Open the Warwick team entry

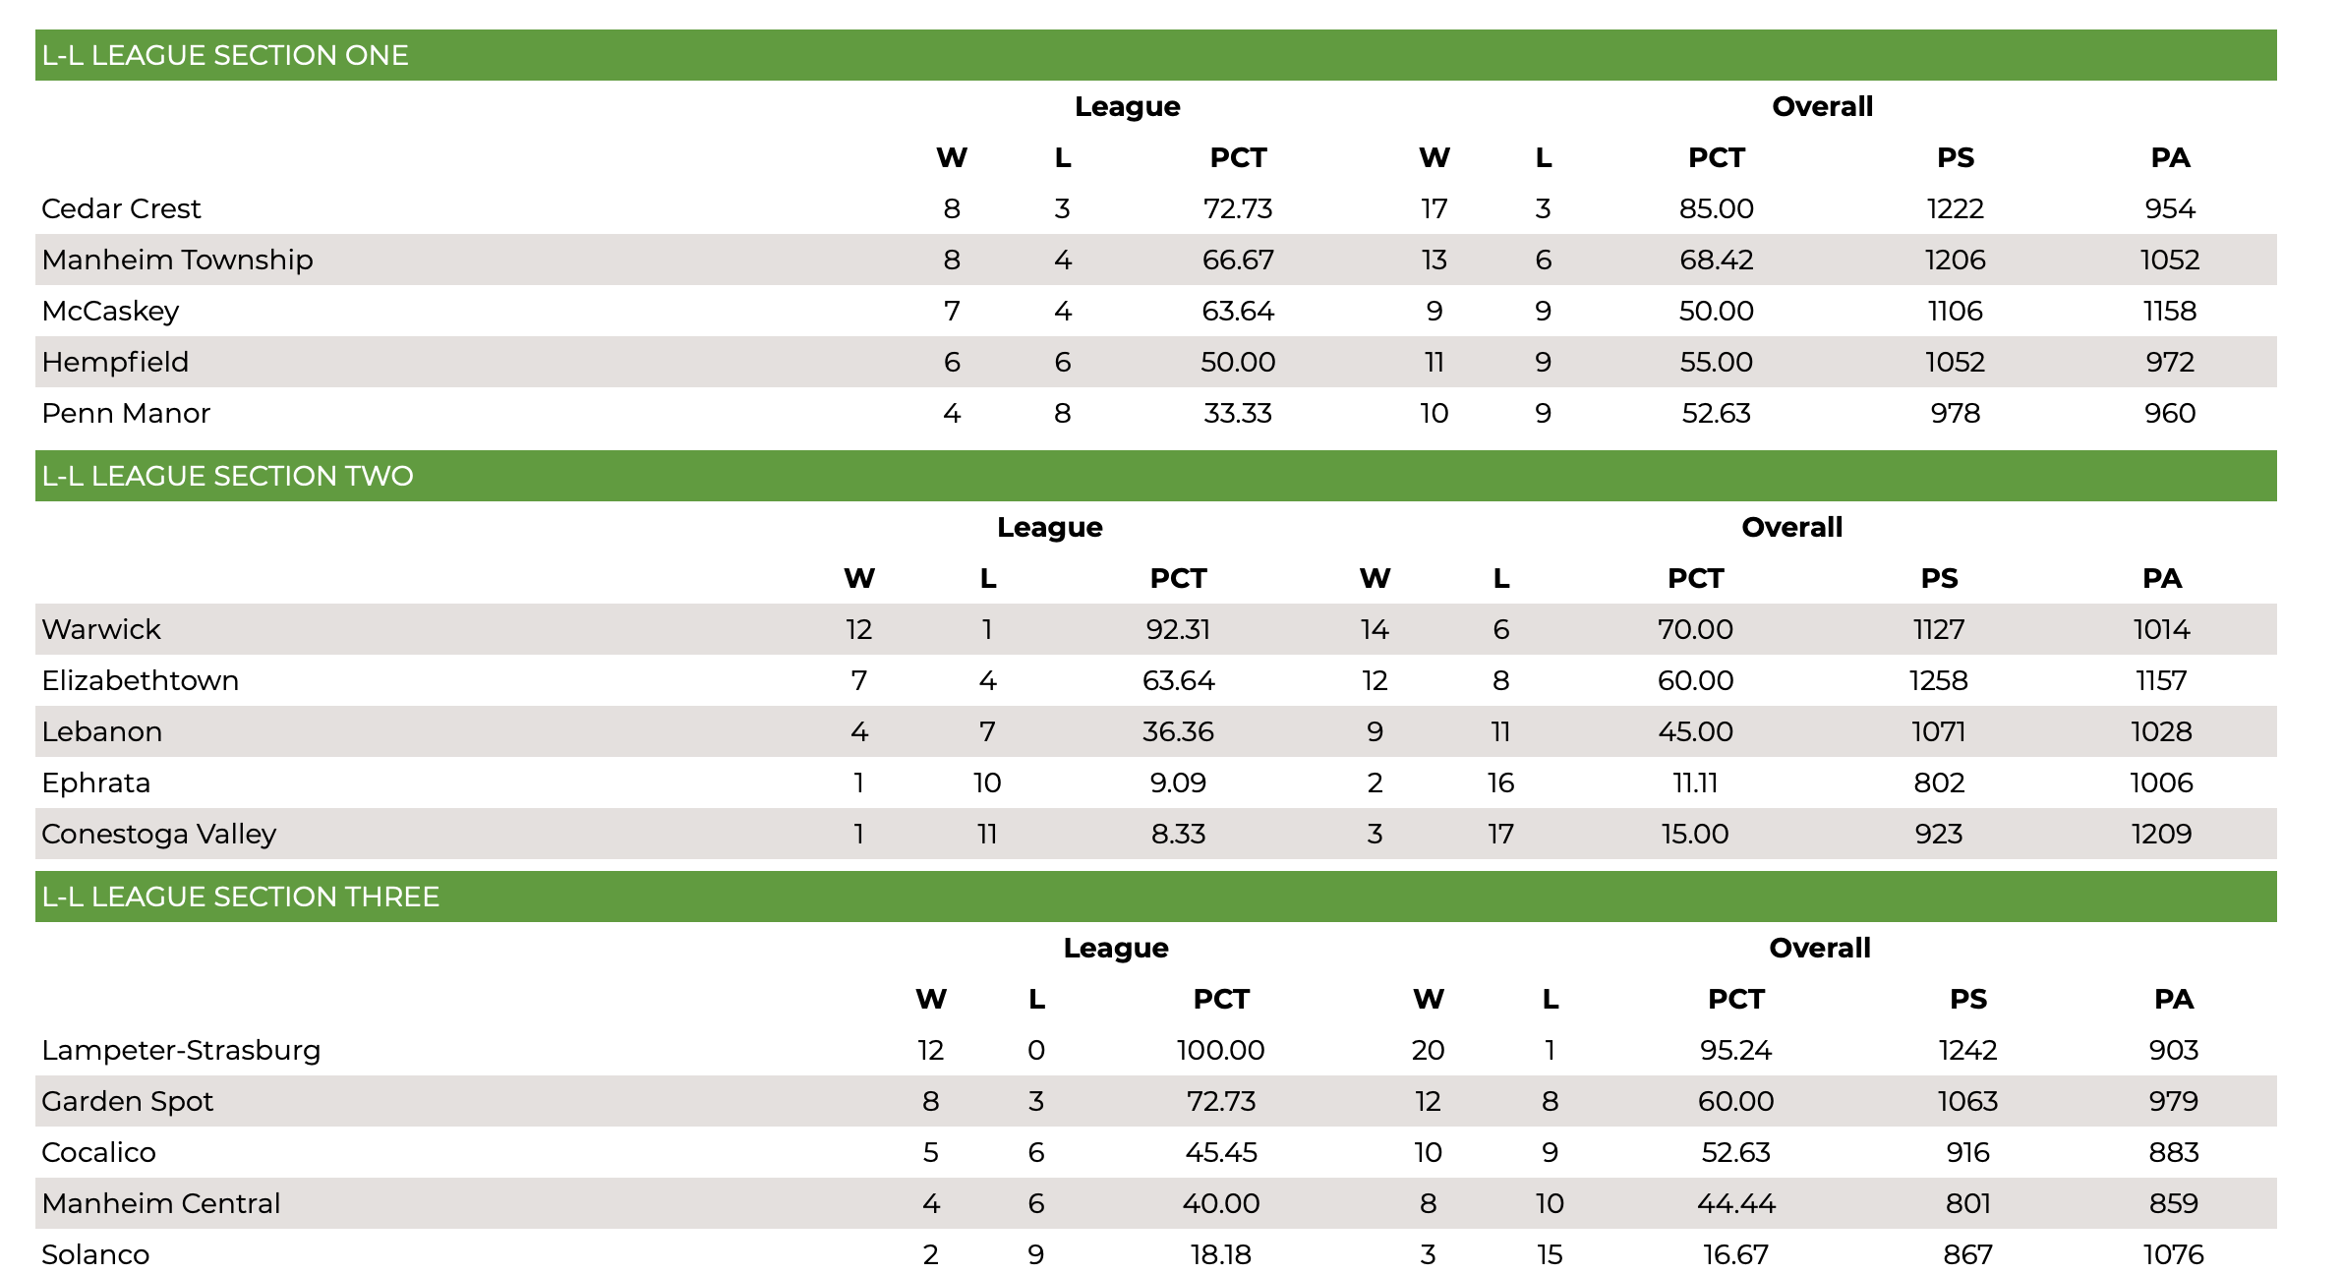pyautogui.click(x=1155, y=629)
